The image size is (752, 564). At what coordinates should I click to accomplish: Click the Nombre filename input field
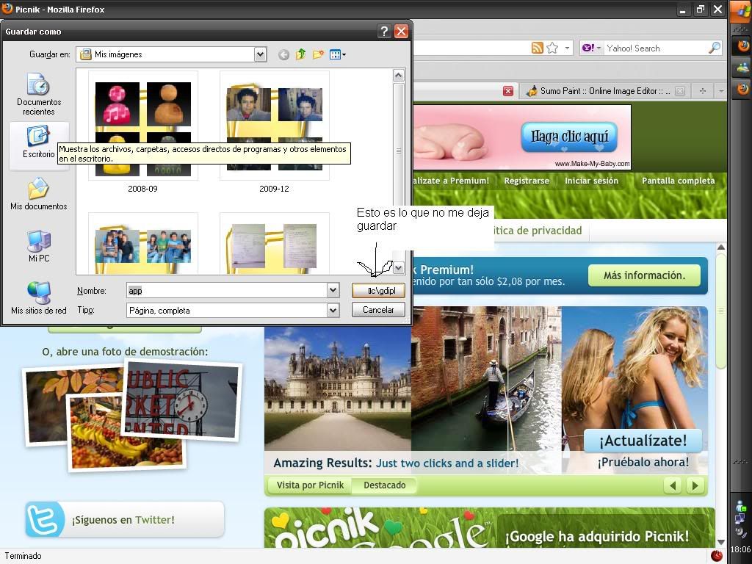[x=226, y=290]
